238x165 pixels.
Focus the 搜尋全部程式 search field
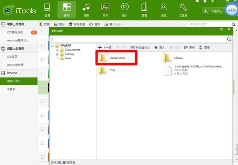[209, 24]
